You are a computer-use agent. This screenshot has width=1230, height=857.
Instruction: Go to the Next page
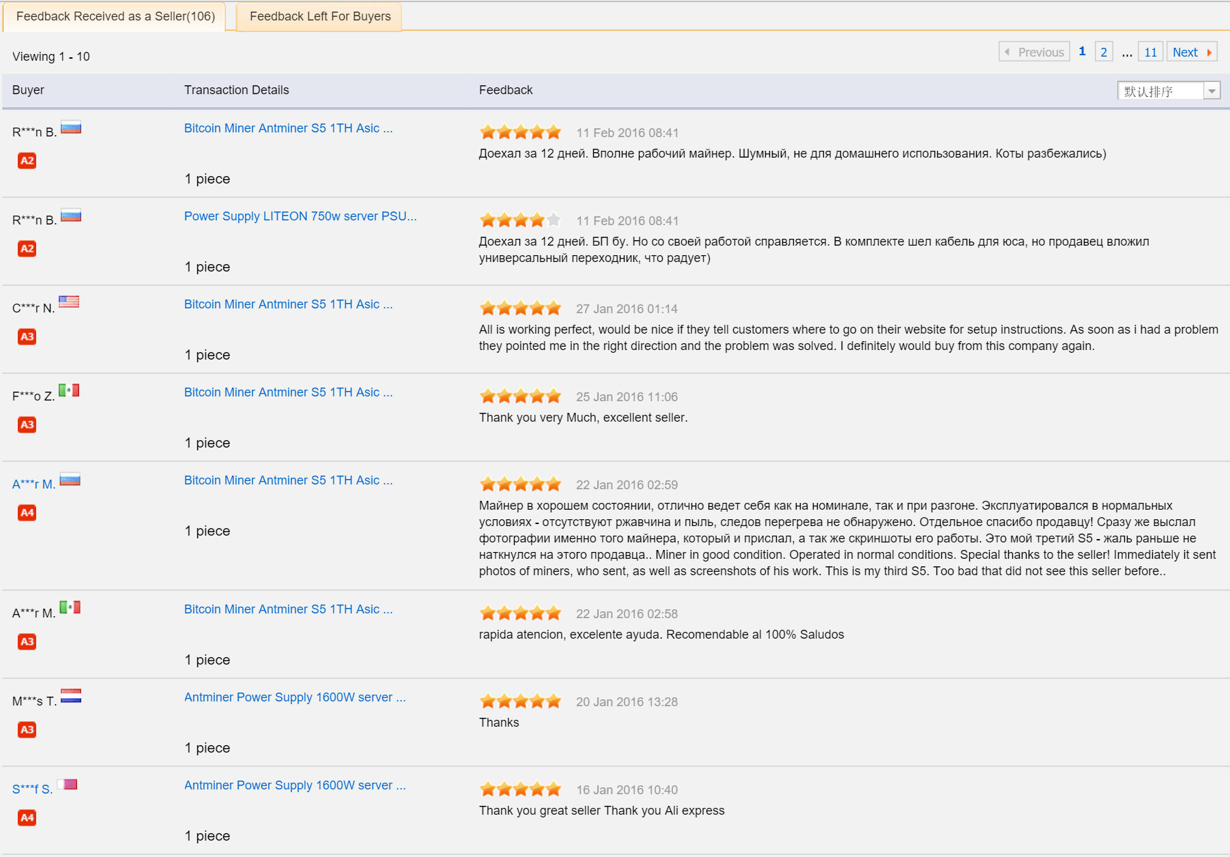1192,52
